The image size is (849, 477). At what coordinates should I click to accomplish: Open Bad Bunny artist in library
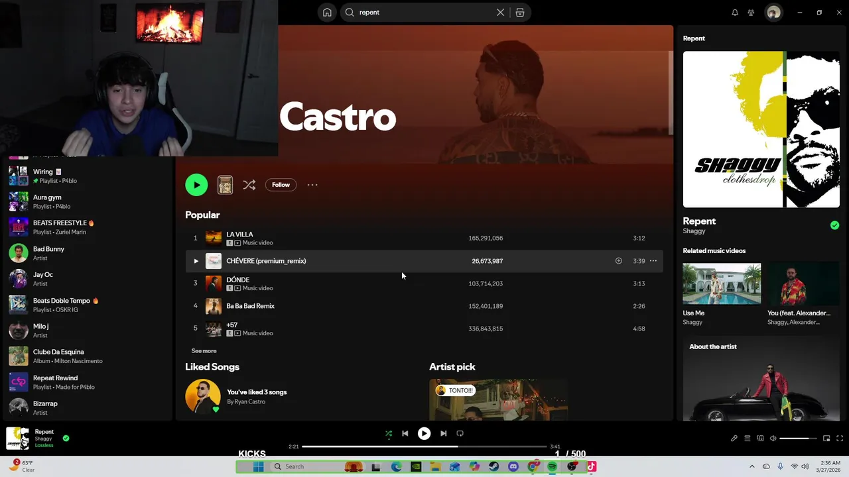tap(88, 253)
